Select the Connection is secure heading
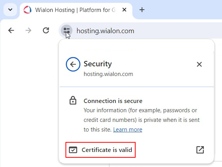Screen dimensions: 222x167 click(x=113, y=101)
